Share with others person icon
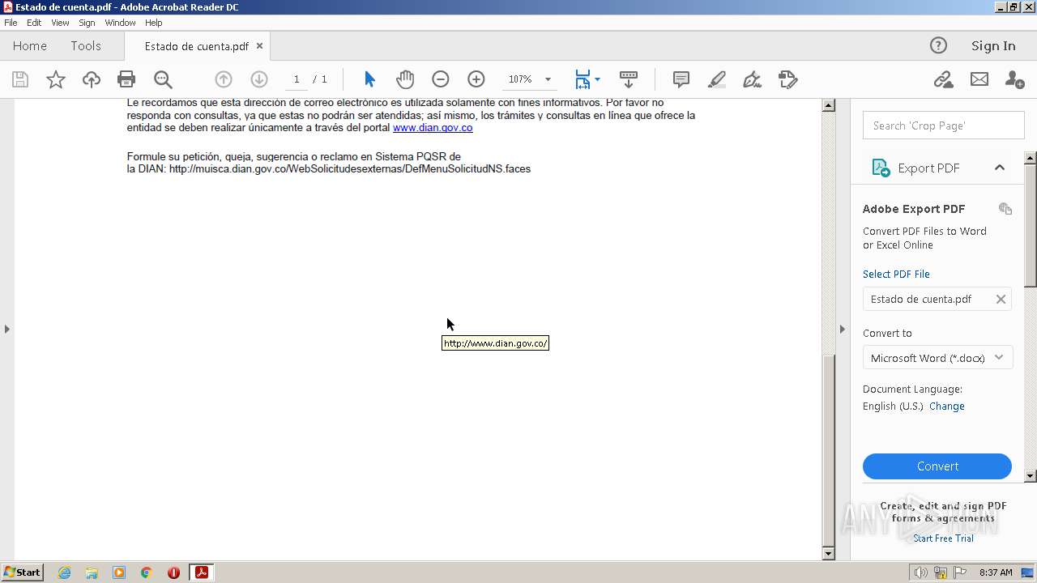1037x583 pixels. pyautogui.click(x=1014, y=79)
